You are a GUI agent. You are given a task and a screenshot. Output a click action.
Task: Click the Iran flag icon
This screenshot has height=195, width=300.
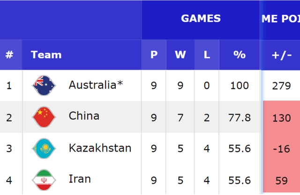click(x=44, y=180)
